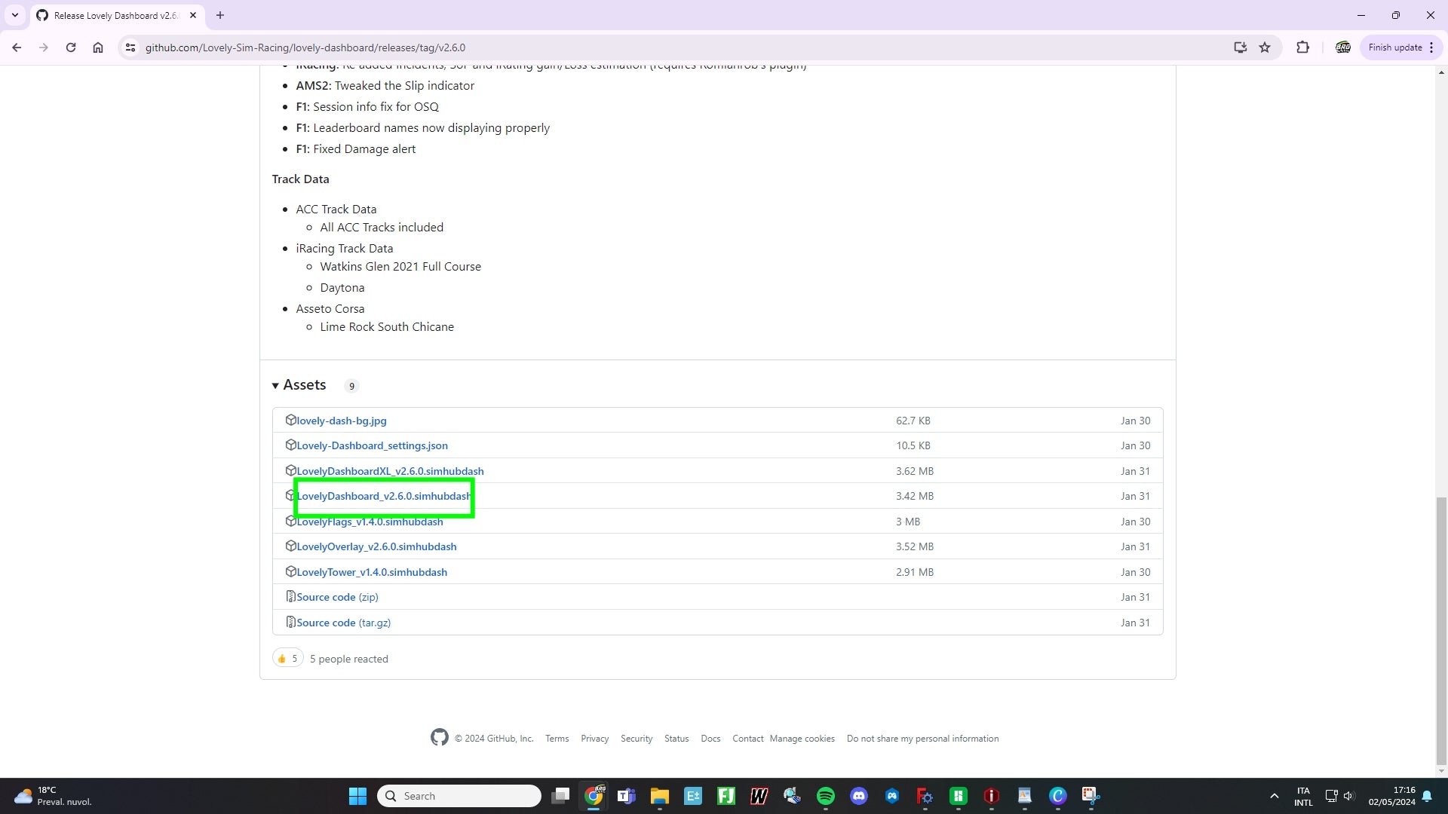This screenshot has height=814, width=1448.
Task: Open a new browser tab
Action: coord(220,15)
